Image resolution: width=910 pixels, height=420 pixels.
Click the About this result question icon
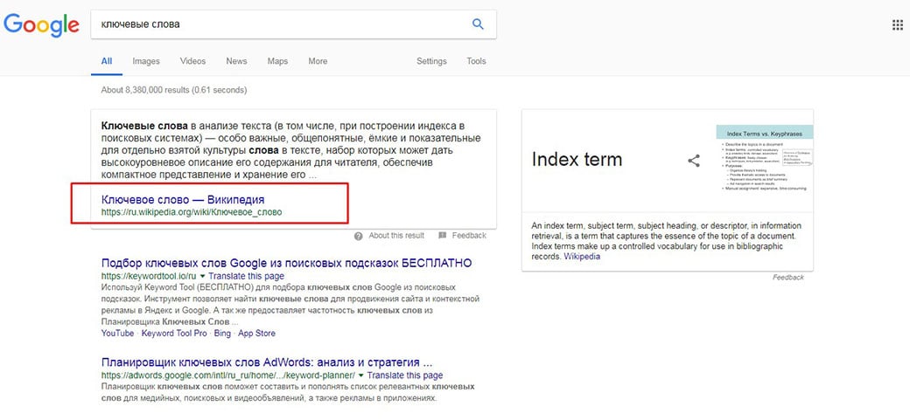[x=359, y=236]
